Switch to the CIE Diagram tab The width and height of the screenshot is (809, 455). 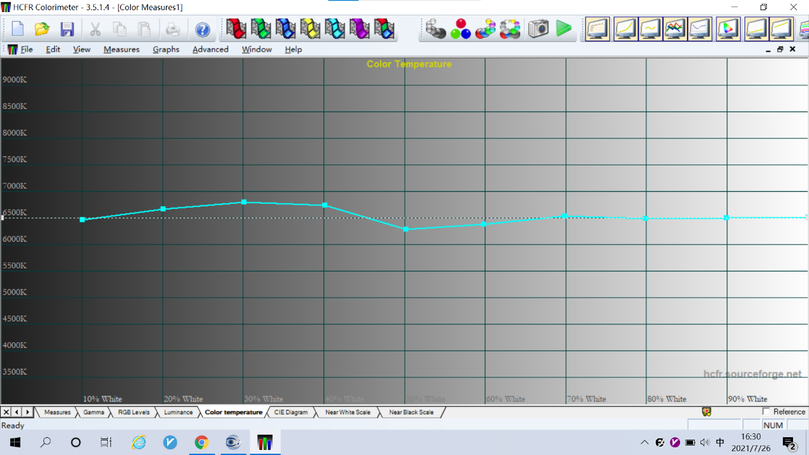click(290, 412)
